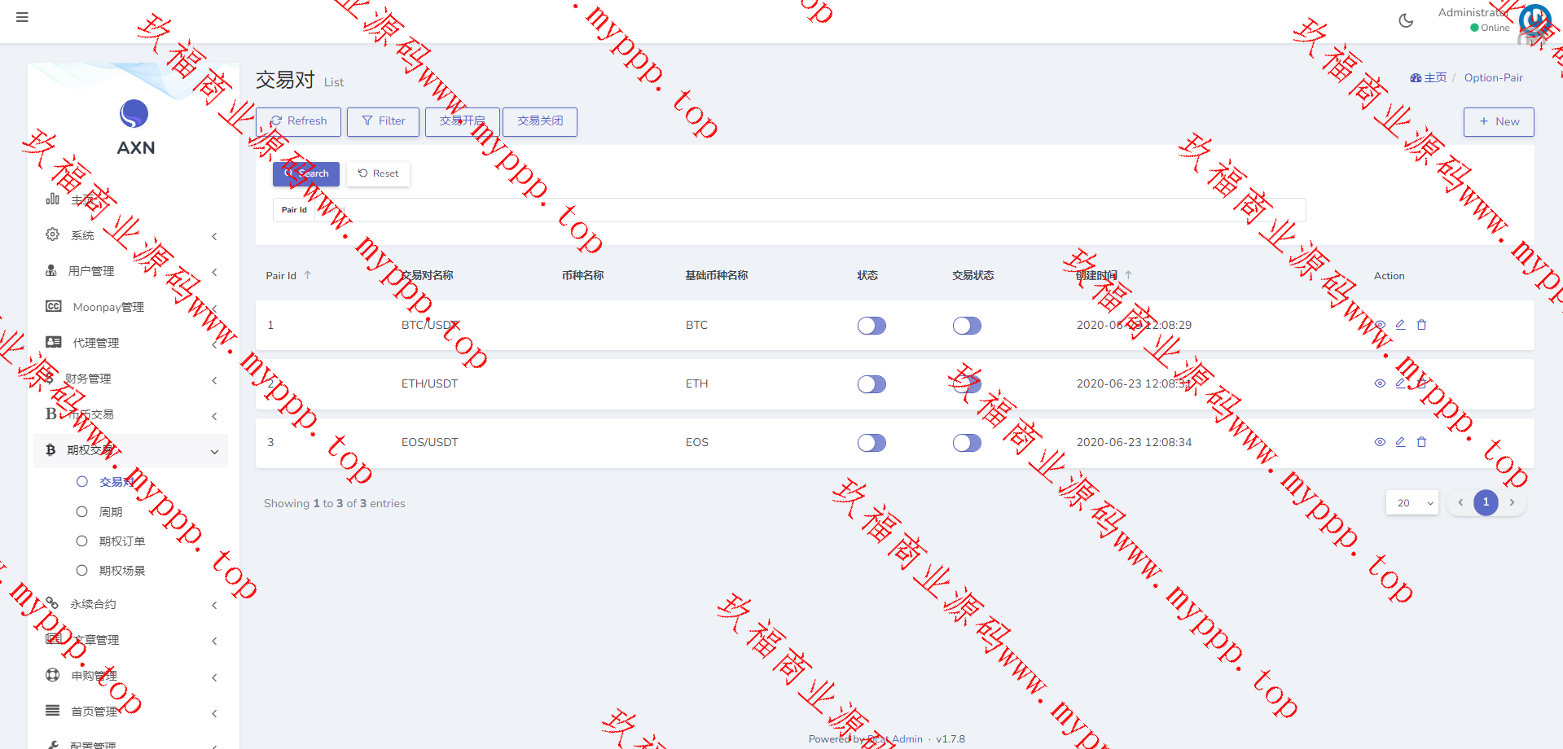Click edit pencil icon for BTC/USDT row
1563x749 pixels.
[1400, 325]
